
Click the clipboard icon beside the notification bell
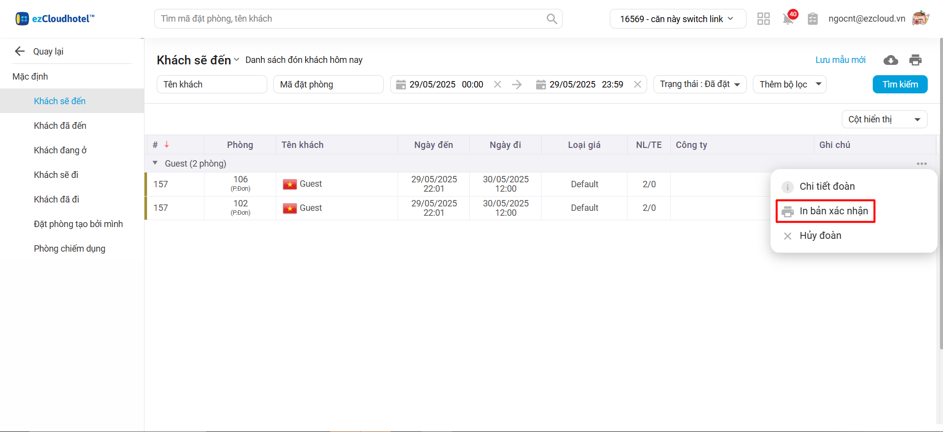point(813,19)
